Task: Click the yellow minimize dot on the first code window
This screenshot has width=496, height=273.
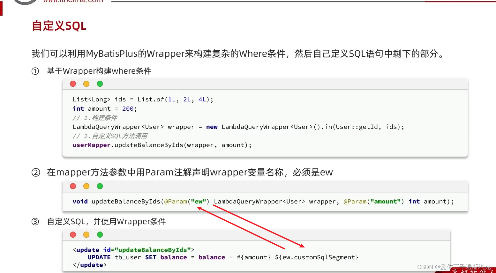Action: 86,84
